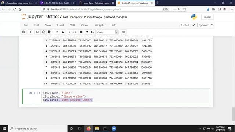The height and width of the screenshot is (132, 235).
Task: Reload the page in the browser
Action: point(15,9)
